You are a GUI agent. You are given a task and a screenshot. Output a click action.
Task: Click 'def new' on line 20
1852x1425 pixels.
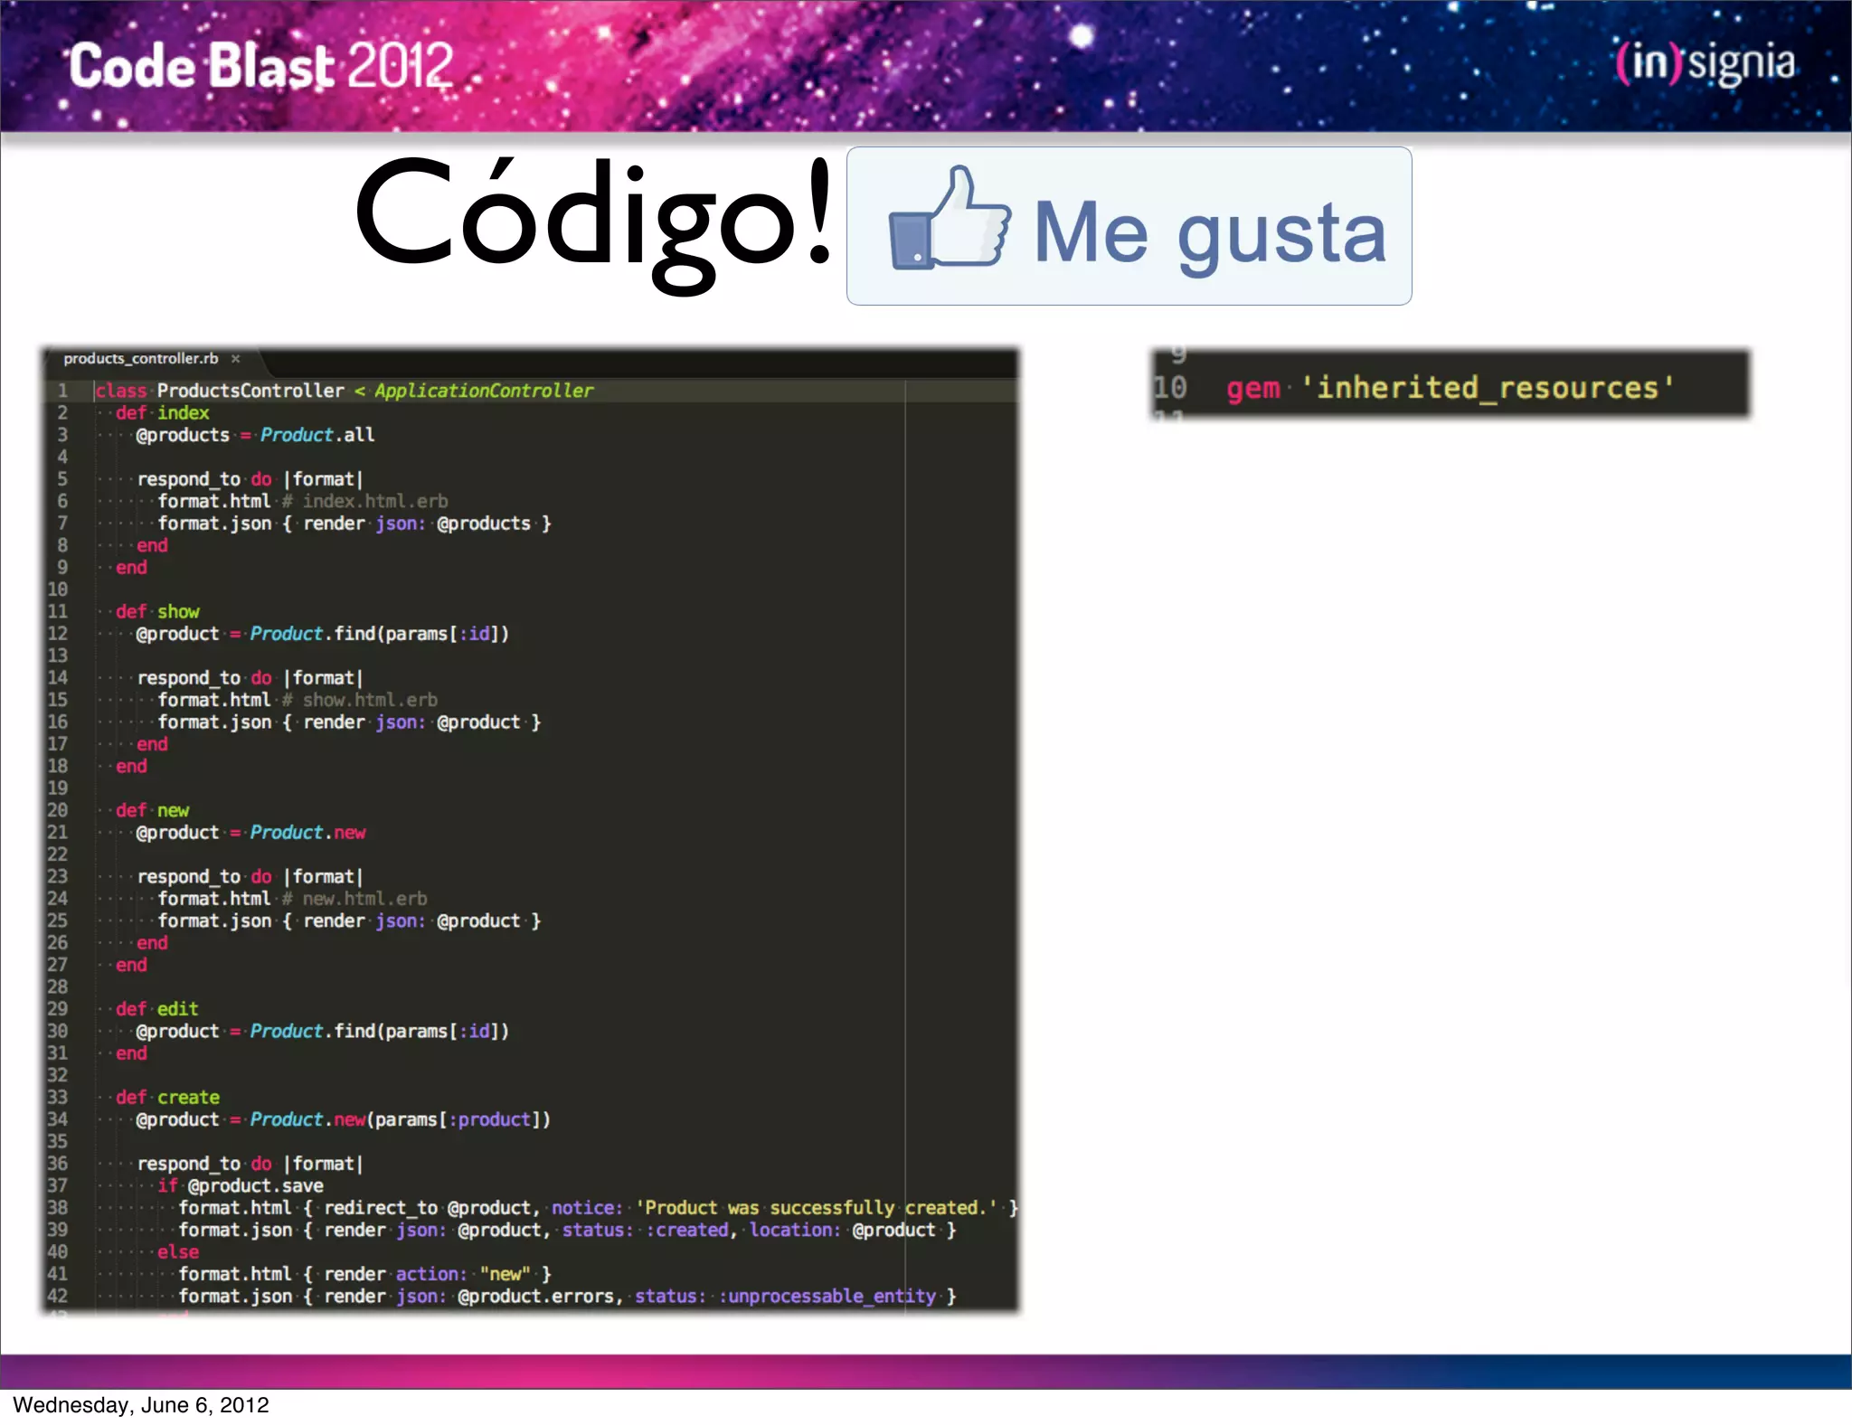click(x=152, y=811)
